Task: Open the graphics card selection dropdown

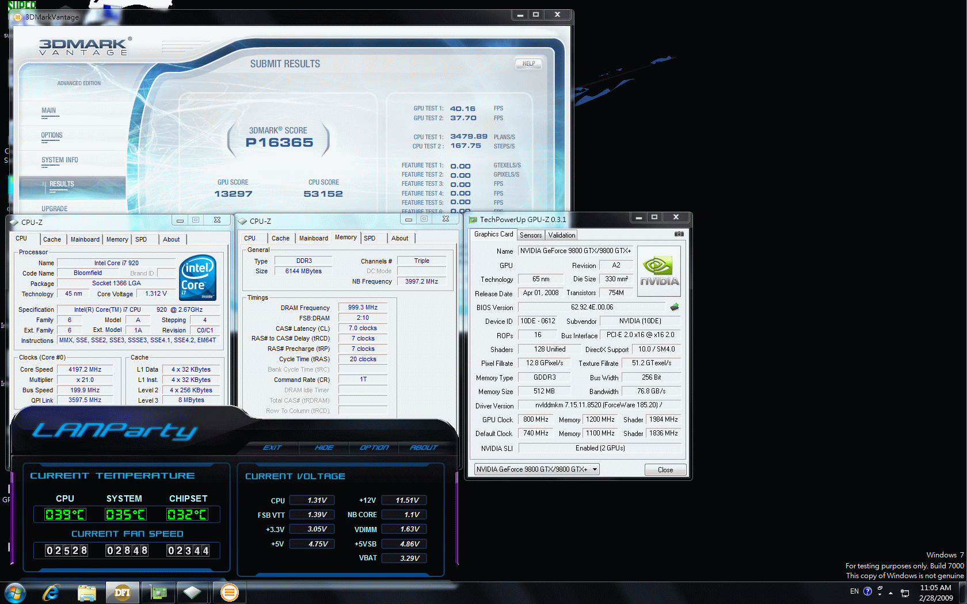Action: point(536,469)
